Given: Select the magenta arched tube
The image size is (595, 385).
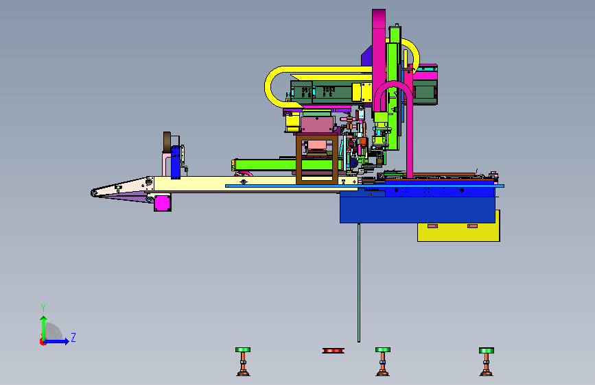Looking at the screenshot, I should point(393,129).
